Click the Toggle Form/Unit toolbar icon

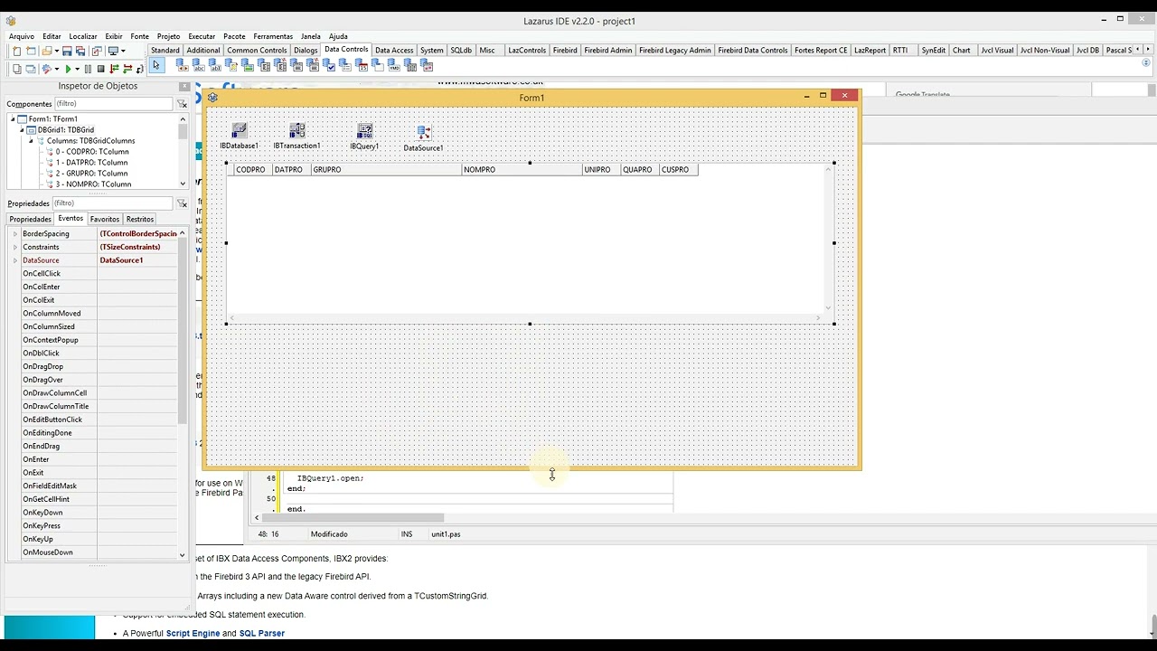point(98,51)
